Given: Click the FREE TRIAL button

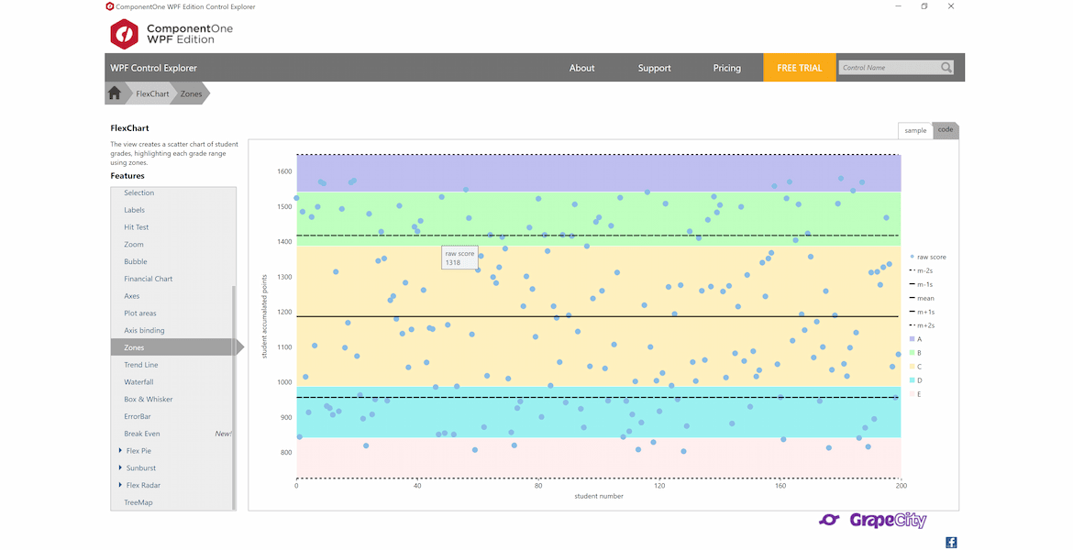Looking at the screenshot, I should click(x=800, y=68).
